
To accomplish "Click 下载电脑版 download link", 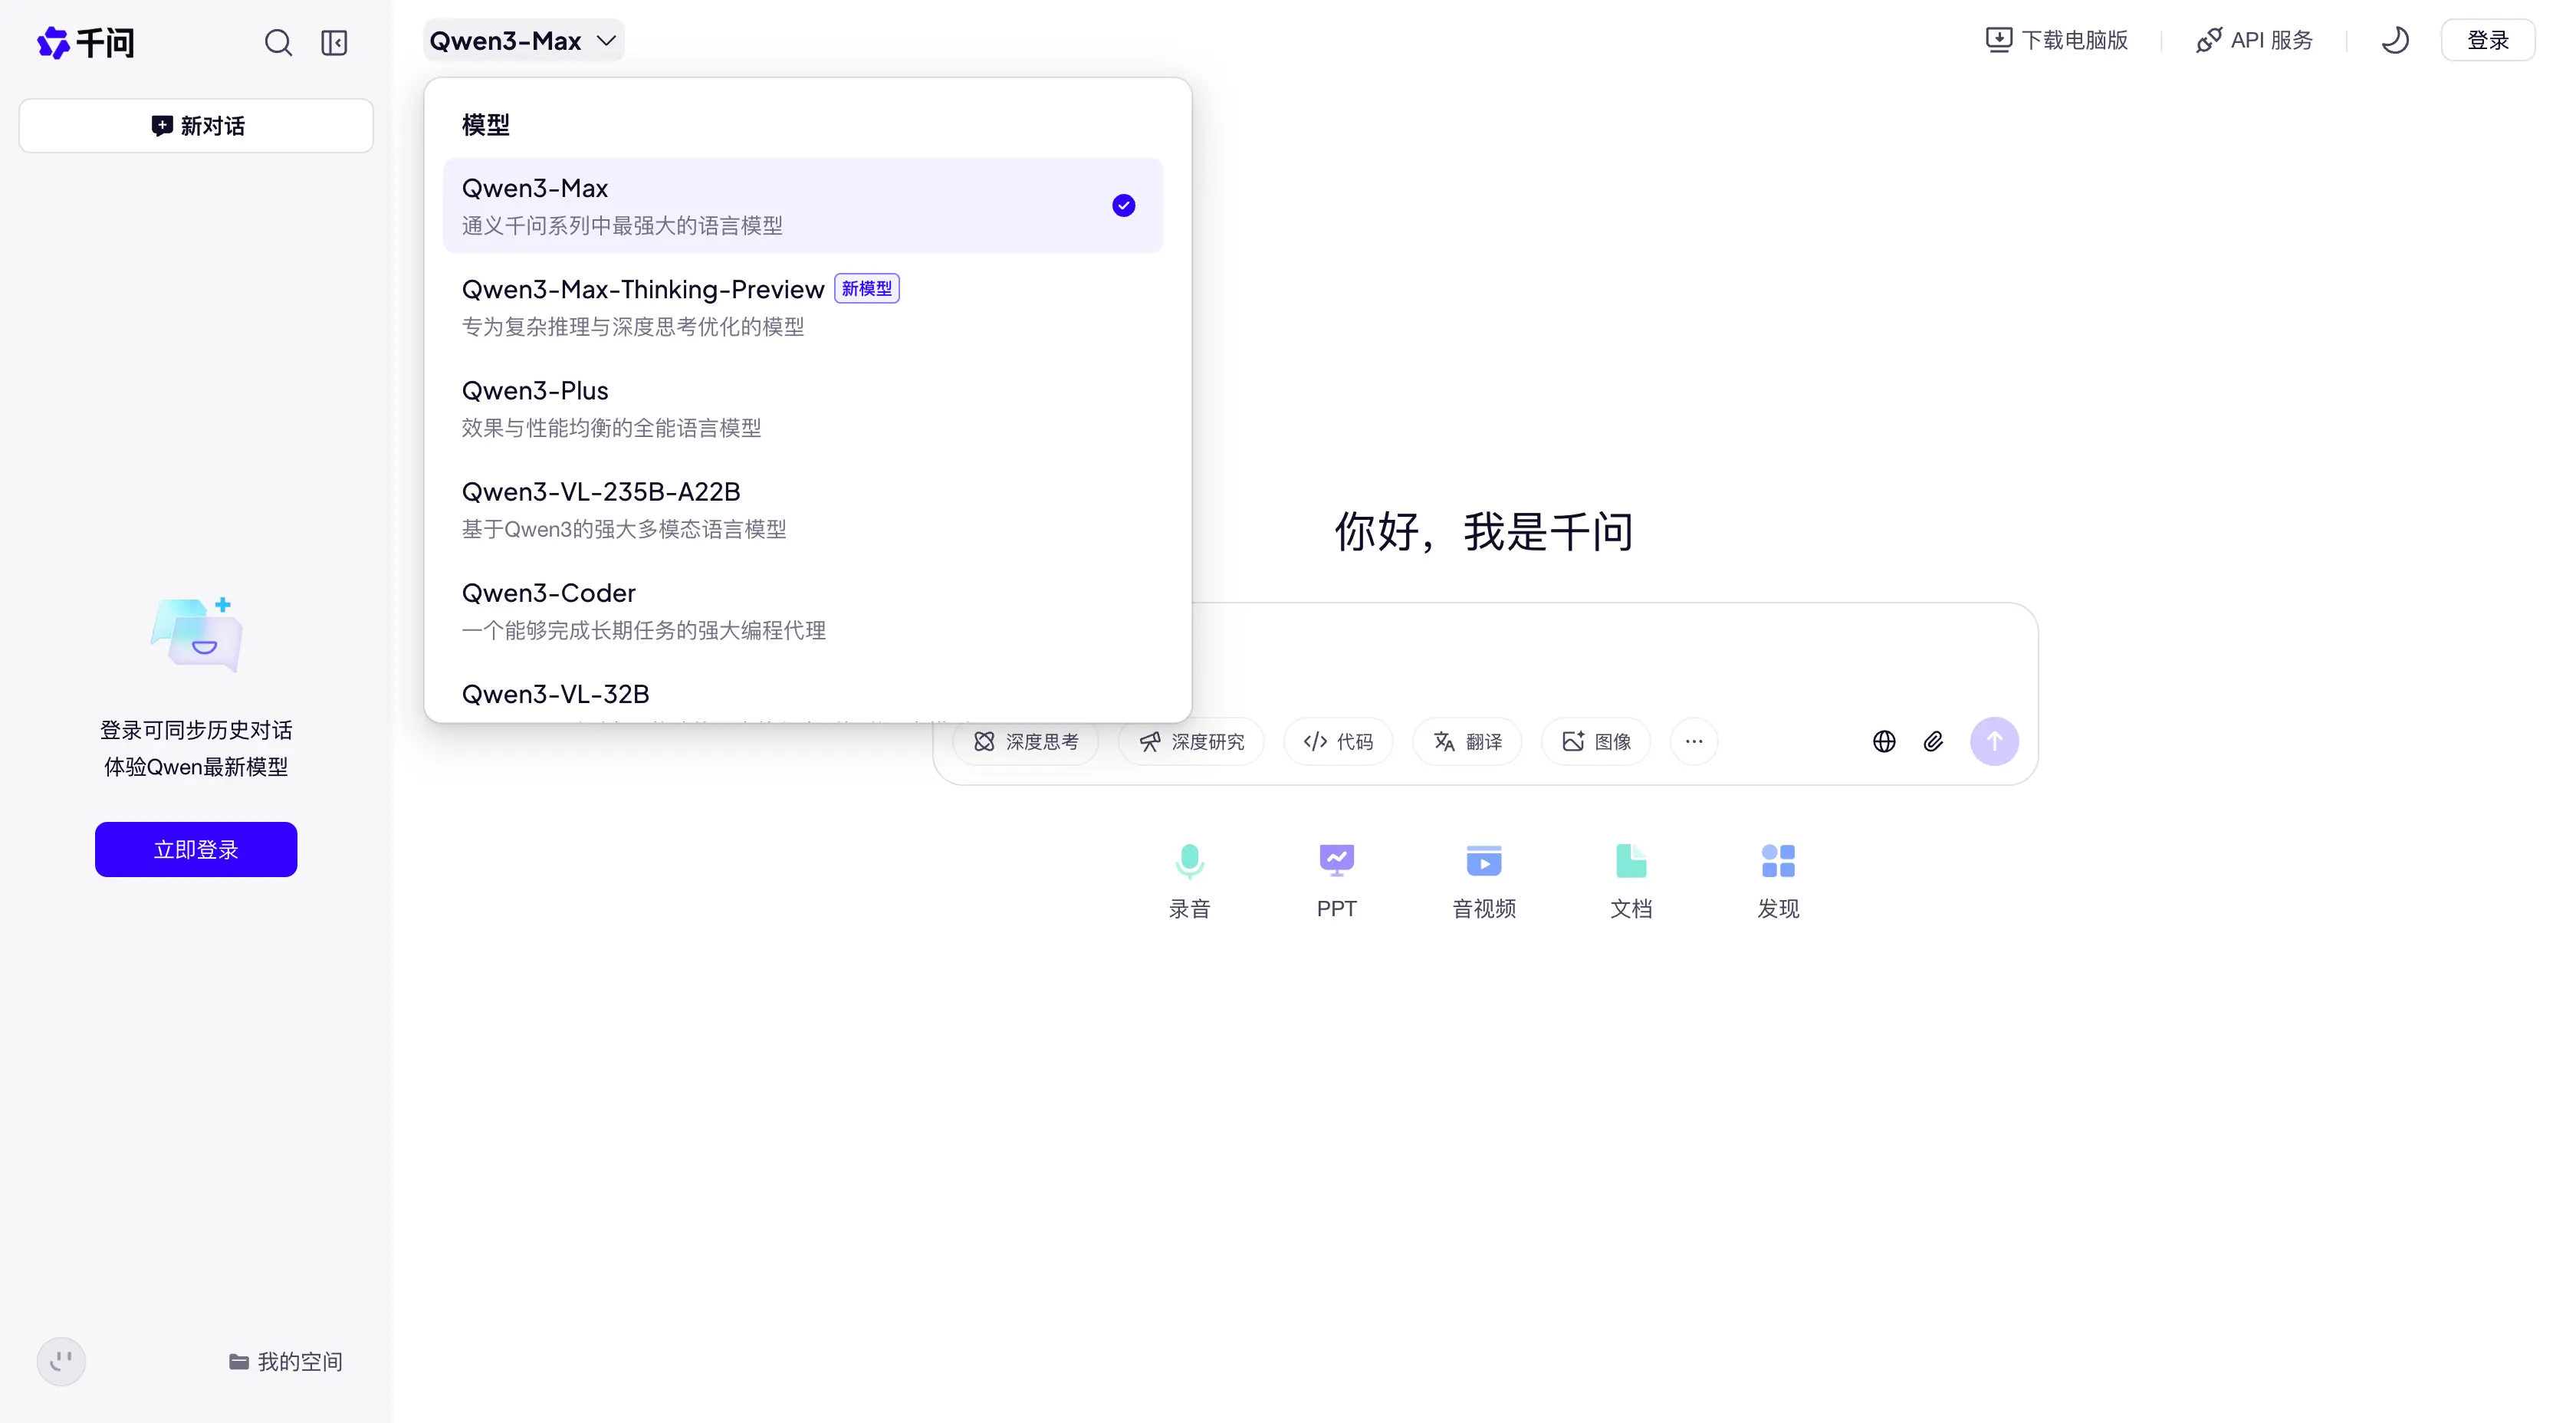I will [2056, 39].
